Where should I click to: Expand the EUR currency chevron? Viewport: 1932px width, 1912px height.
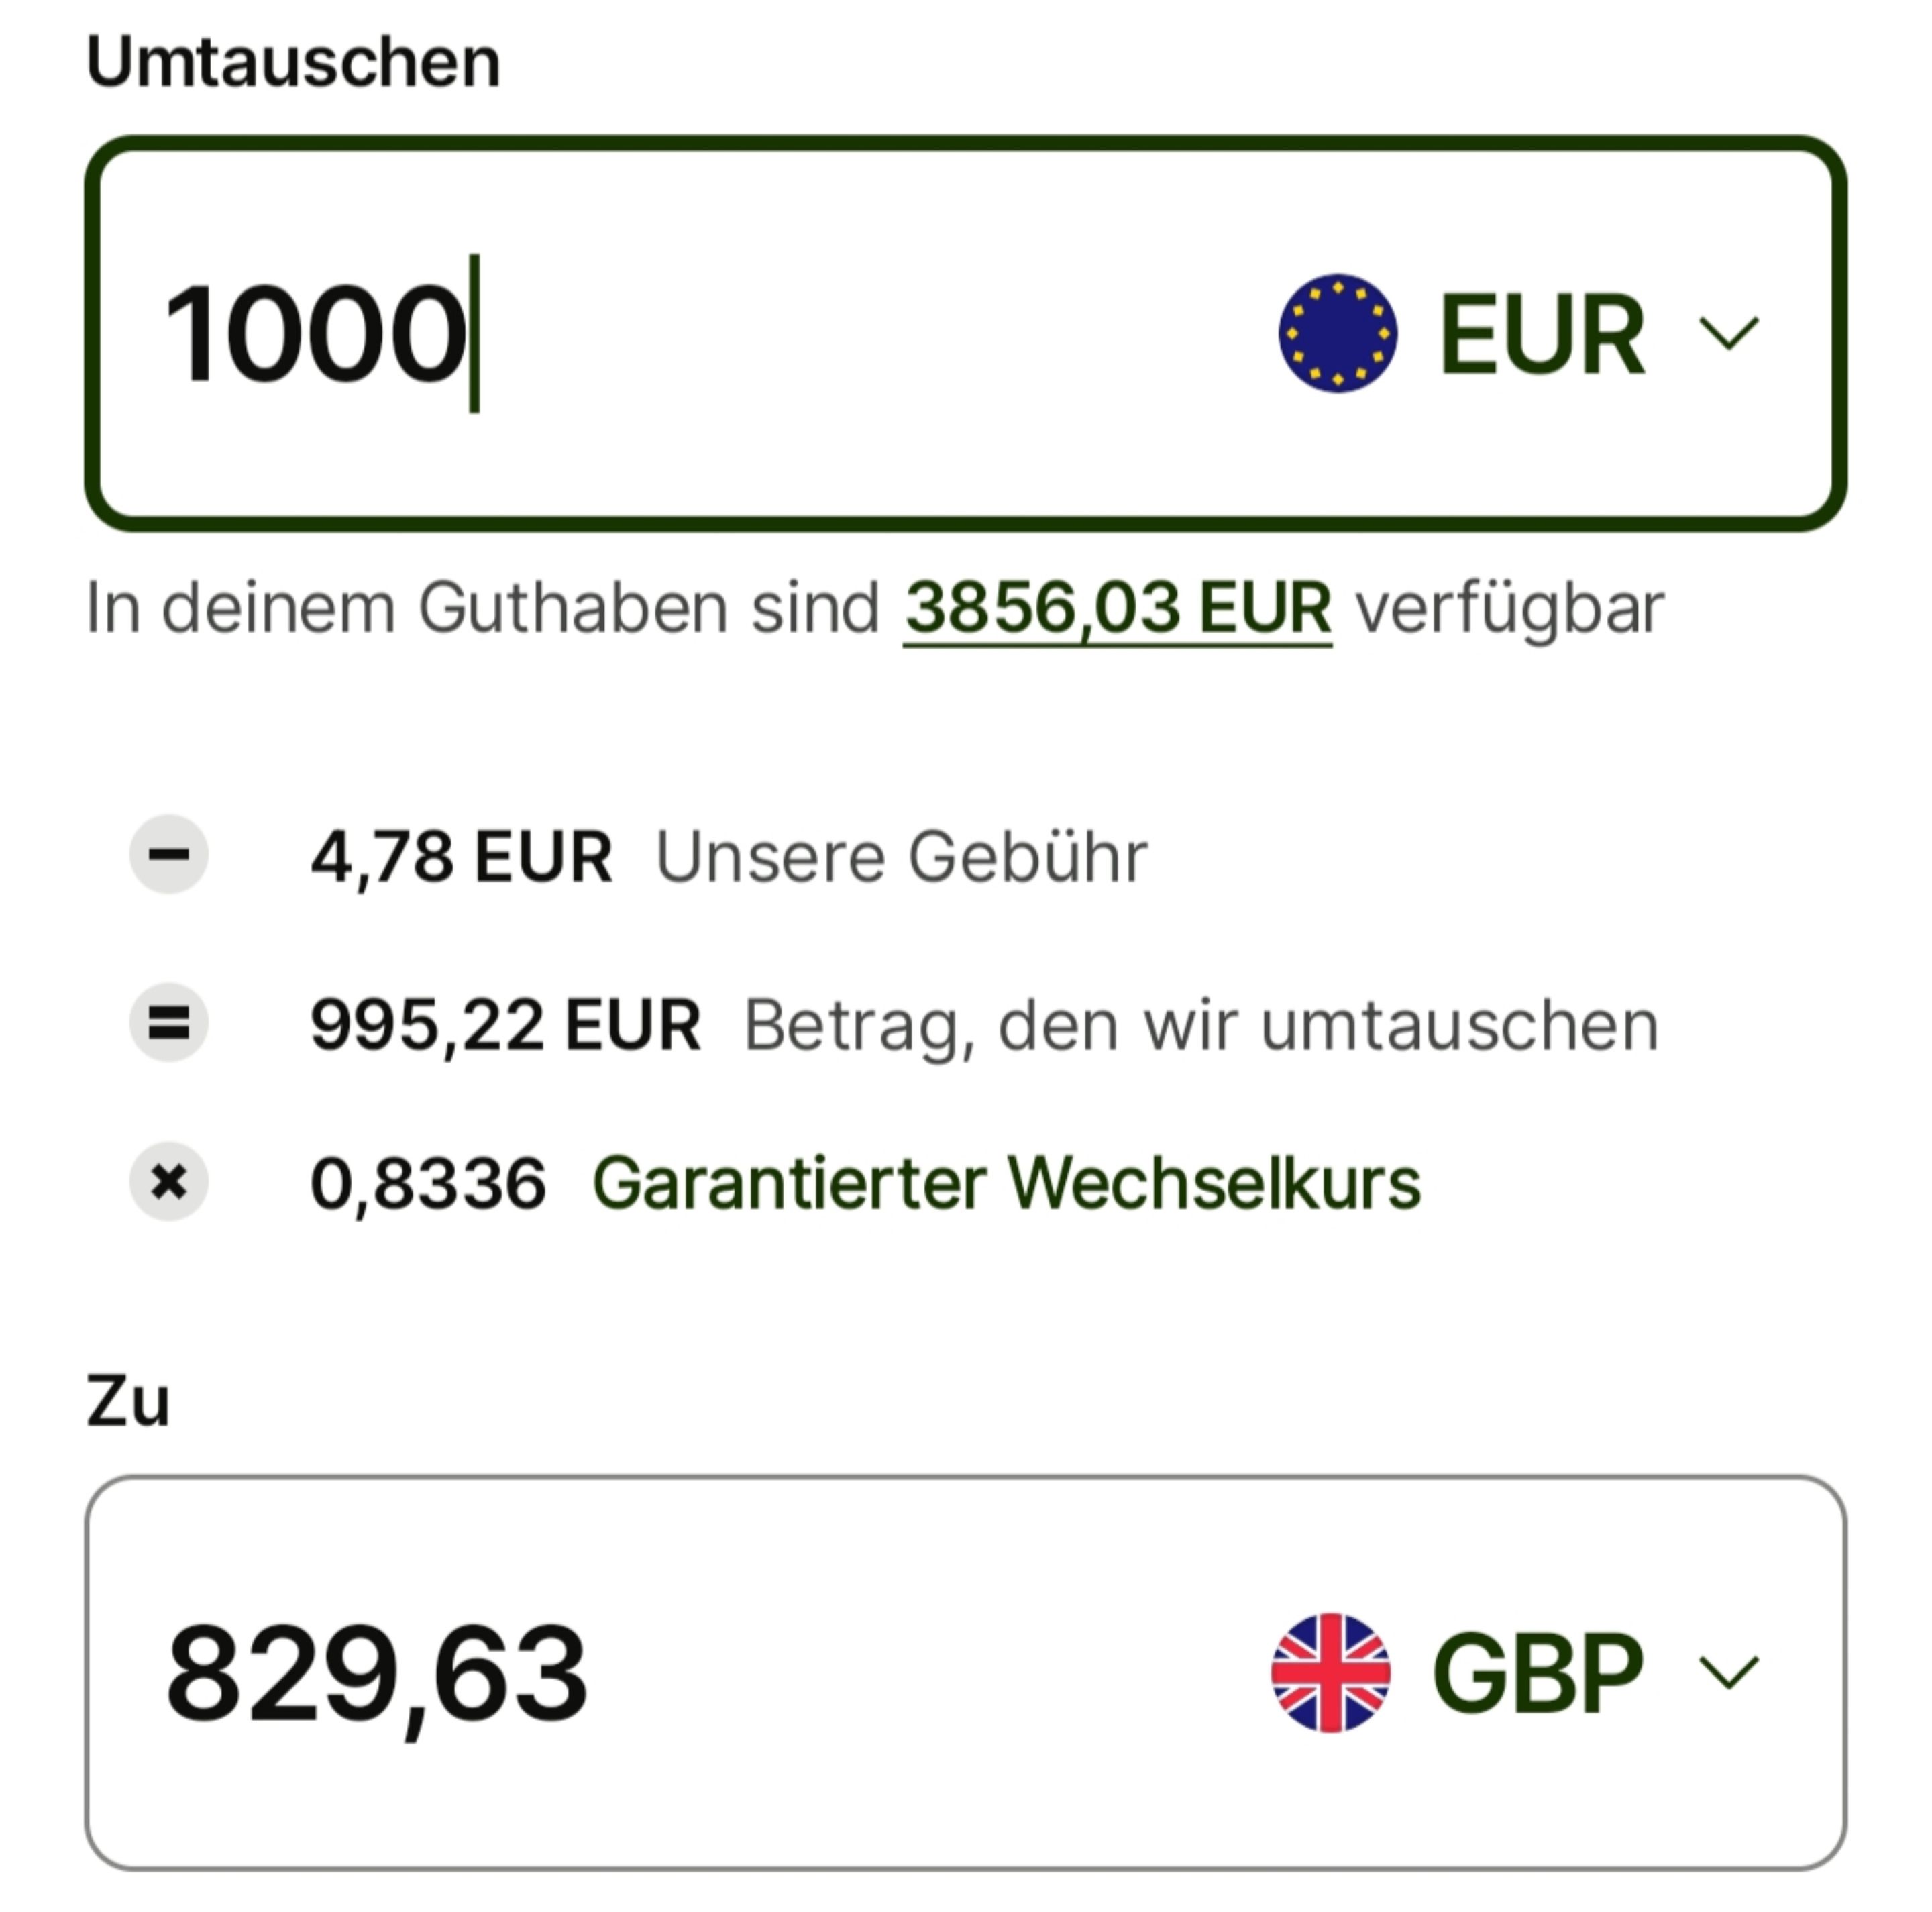coord(1729,333)
